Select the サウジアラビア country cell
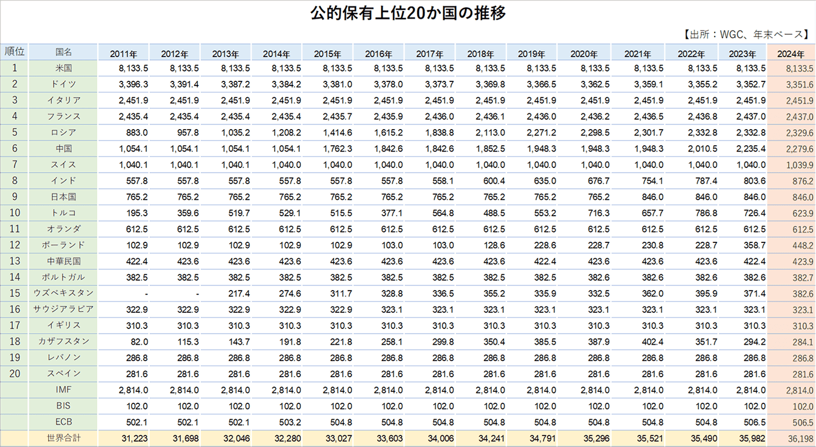This screenshot has width=816, height=447. pyautogui.click(x=63, y=309)
